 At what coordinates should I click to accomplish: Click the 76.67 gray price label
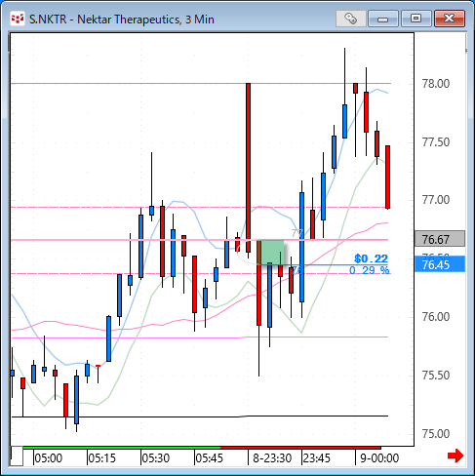(x=440, y=240)
